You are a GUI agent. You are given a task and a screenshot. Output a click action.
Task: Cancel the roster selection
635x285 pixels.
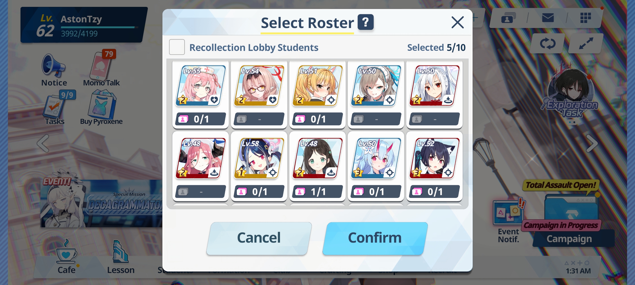tap(259, 238)
